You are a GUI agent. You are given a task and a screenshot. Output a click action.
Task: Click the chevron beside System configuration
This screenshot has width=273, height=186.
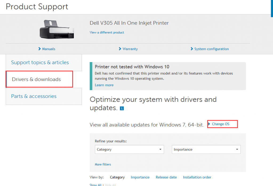[192, 49]
